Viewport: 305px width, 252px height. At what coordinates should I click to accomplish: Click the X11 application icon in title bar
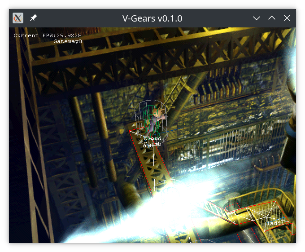pyautogui.click(x=18, y=18)
